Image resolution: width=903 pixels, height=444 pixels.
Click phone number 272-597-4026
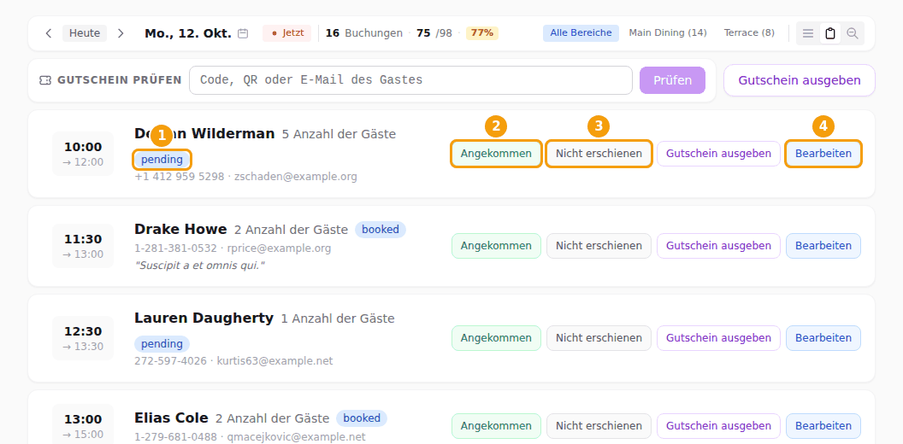pos(170,361)
